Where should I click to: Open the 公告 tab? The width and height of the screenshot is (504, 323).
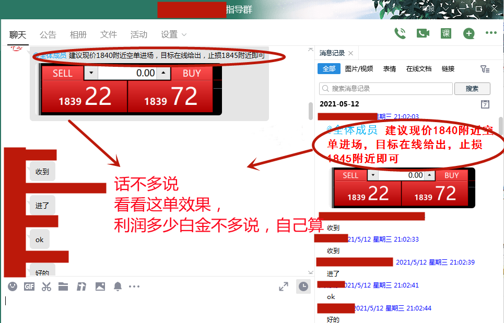(x=48, y=34)
